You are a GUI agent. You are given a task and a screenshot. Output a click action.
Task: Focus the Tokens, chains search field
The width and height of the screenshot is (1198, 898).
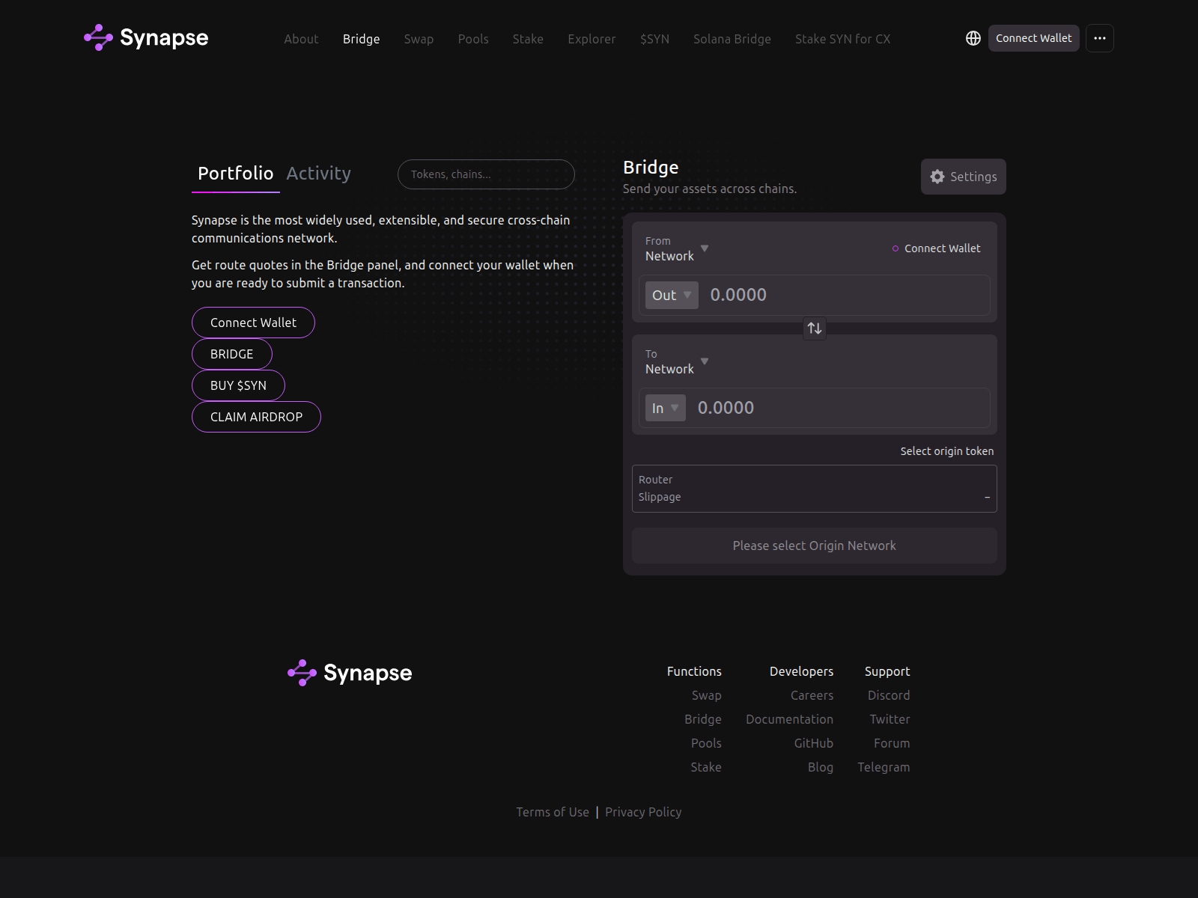click(x=486, y=174)
